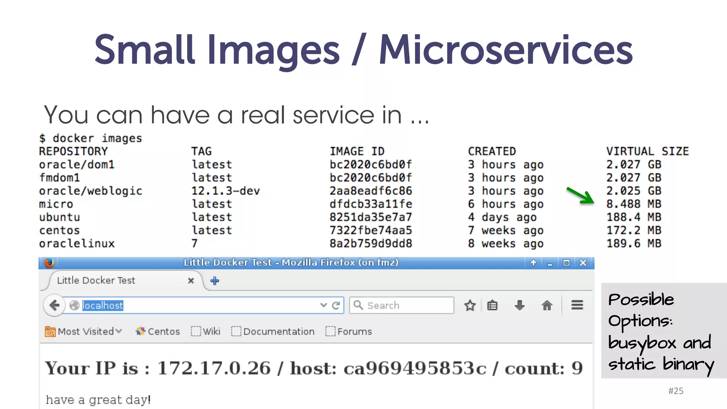Click the Firefox logo in title bar
This screenshot has width=727, height=409.
(x=49, y=263)
